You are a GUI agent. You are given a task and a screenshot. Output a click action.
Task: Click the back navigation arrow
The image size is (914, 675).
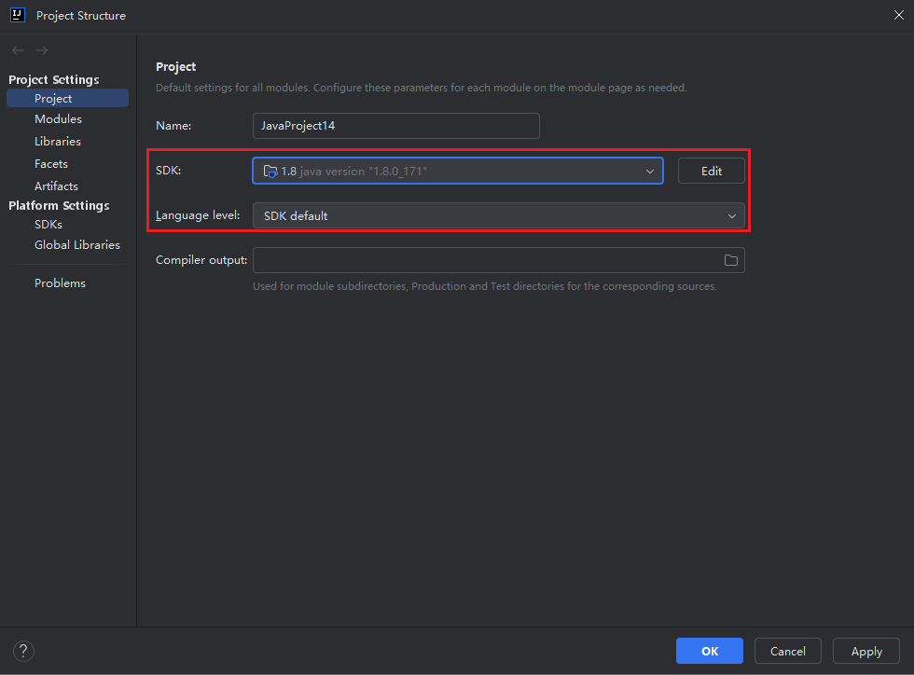(18, 50)
